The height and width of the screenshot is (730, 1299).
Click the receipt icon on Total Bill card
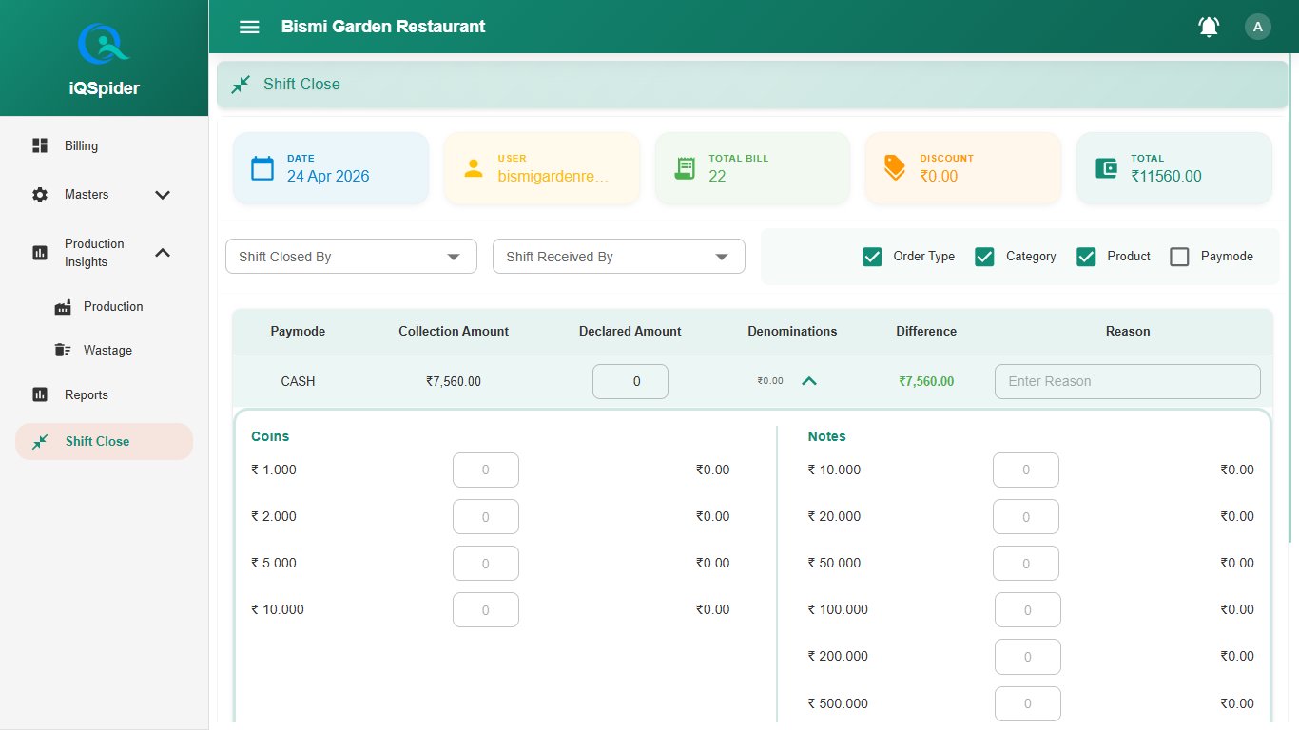pyautogui.click(x=684, y=168)
